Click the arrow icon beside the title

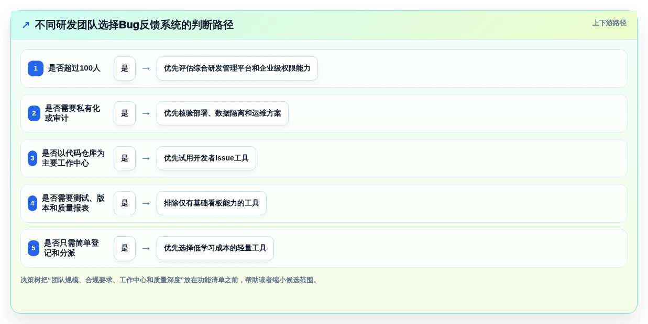tap(26, 25)
